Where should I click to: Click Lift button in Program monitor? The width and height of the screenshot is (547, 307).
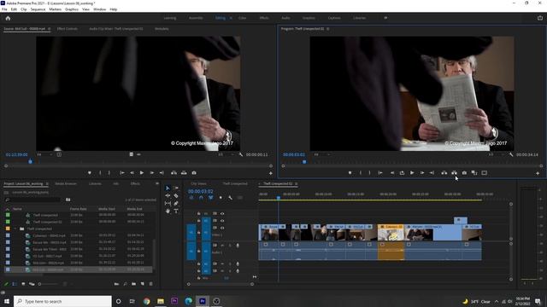coord(444,172)
